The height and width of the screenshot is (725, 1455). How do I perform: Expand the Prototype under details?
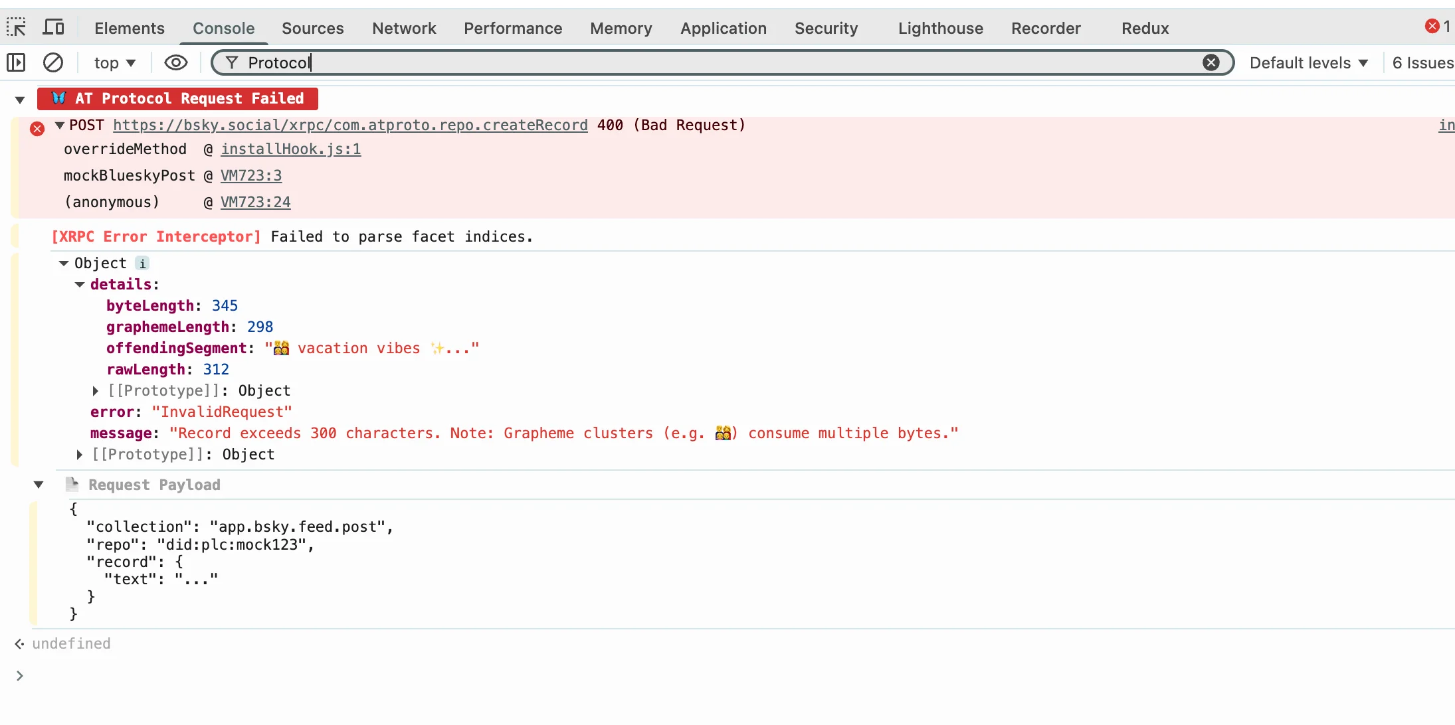coord(95,390)
